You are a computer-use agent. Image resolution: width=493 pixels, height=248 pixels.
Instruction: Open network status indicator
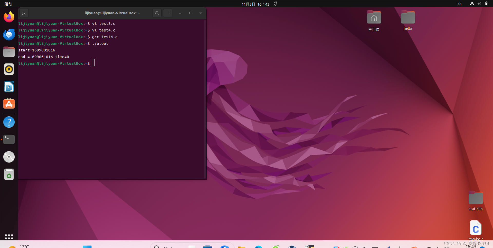[472, 4]
